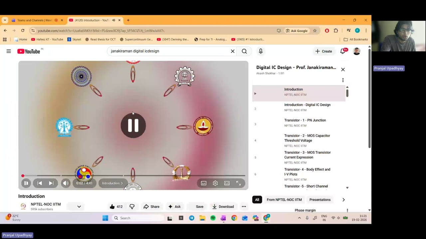Select the 'Presentations' filter chip
Screen dimensions: 426x239
[320, 199]
